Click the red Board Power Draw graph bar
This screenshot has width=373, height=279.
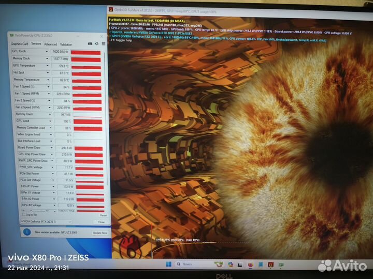point(89,149)
